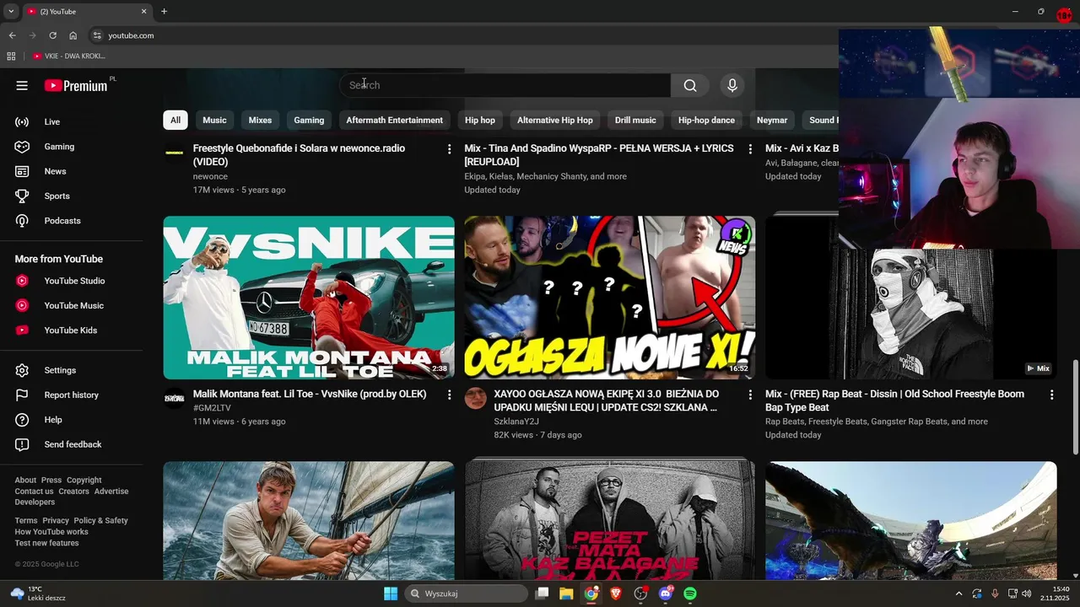Reload the page with browser refresh icon
Screen dimensions: 1080x607
pos(52,35)
